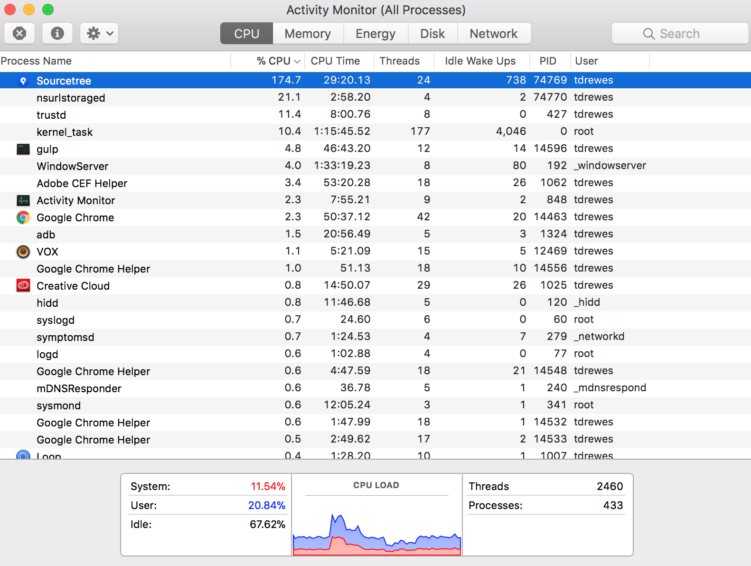Image resolution: width=751 pixels, height=566 pixels.
Task: Select the hidd process row
Action: click(x=375, y=302)
